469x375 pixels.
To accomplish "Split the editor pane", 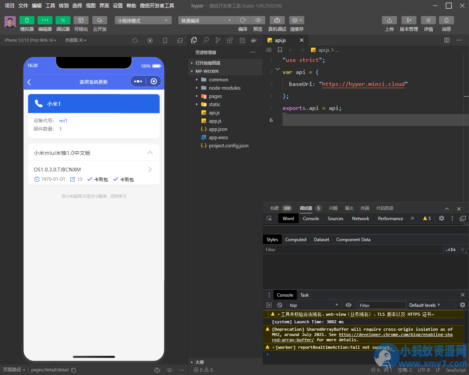I will point(447,40).
